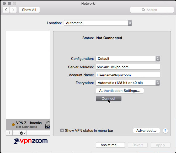This screenshot has width=176, height=153.
Task: Add a network service with plus button
Action: [9, 133]
